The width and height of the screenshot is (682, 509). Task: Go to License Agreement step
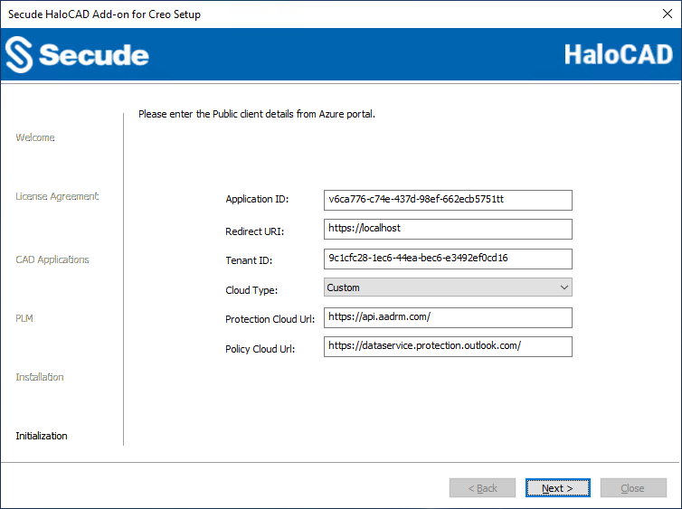coord(57,196)
